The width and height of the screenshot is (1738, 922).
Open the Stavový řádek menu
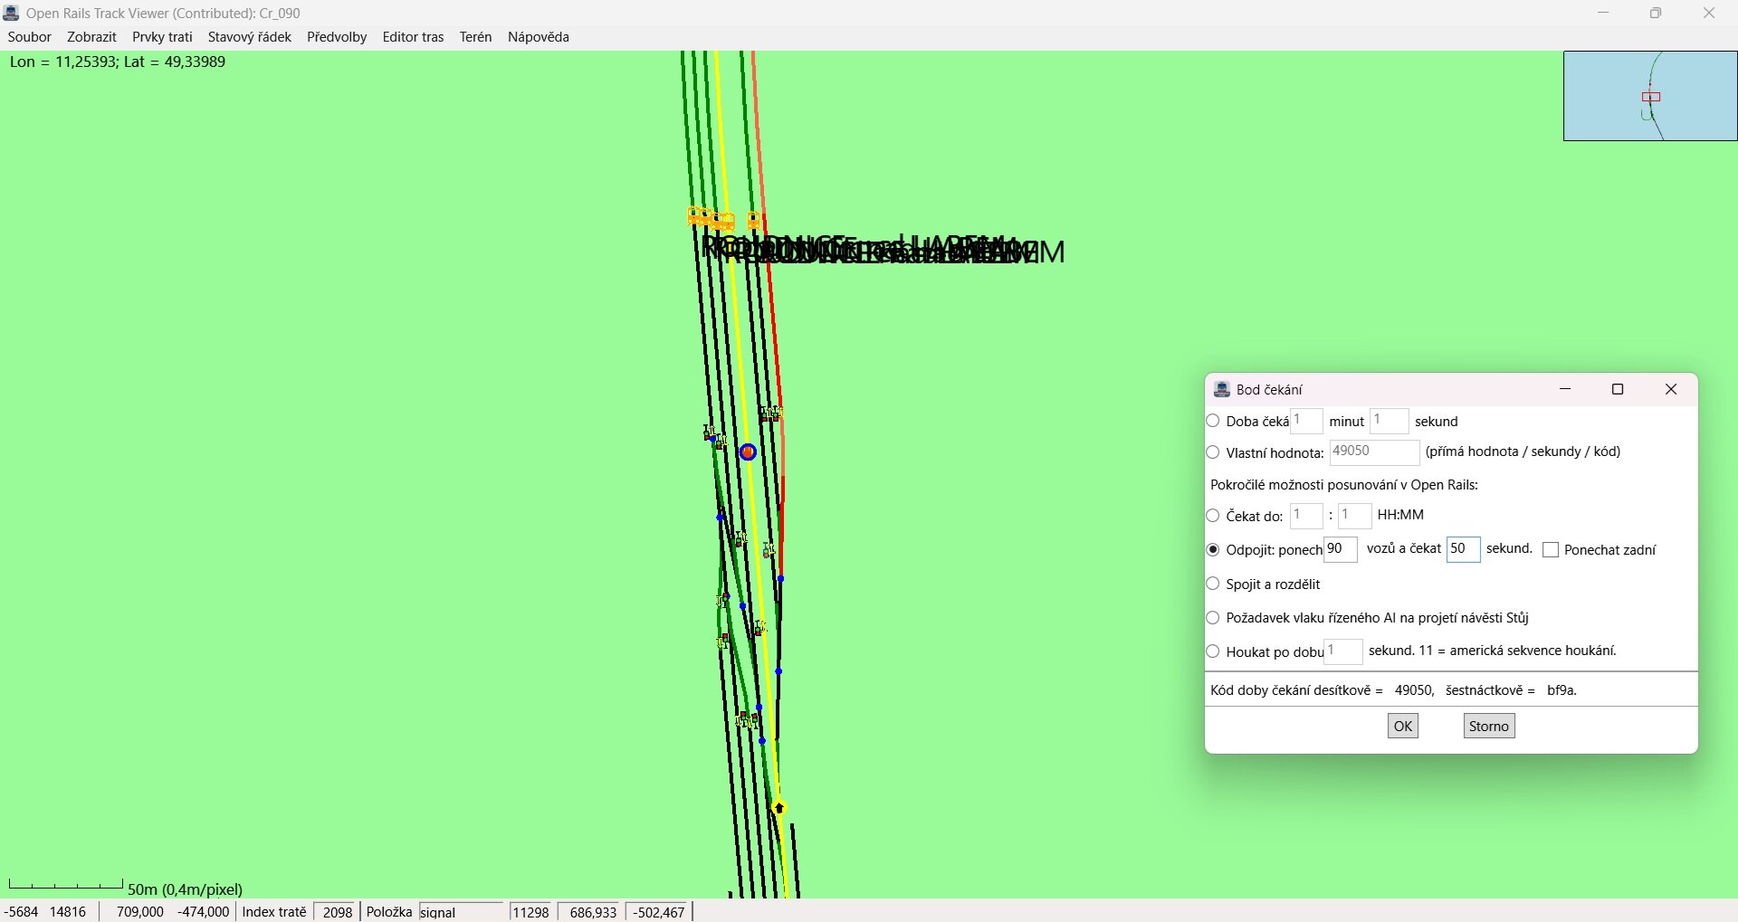tap(250, 37)
